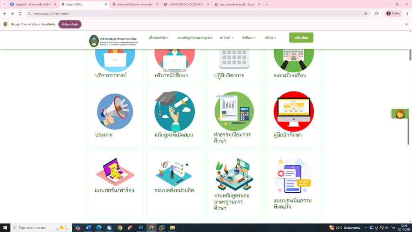
Task: Click the megaphone ประกาศ icon
Action: coord(115,112)
